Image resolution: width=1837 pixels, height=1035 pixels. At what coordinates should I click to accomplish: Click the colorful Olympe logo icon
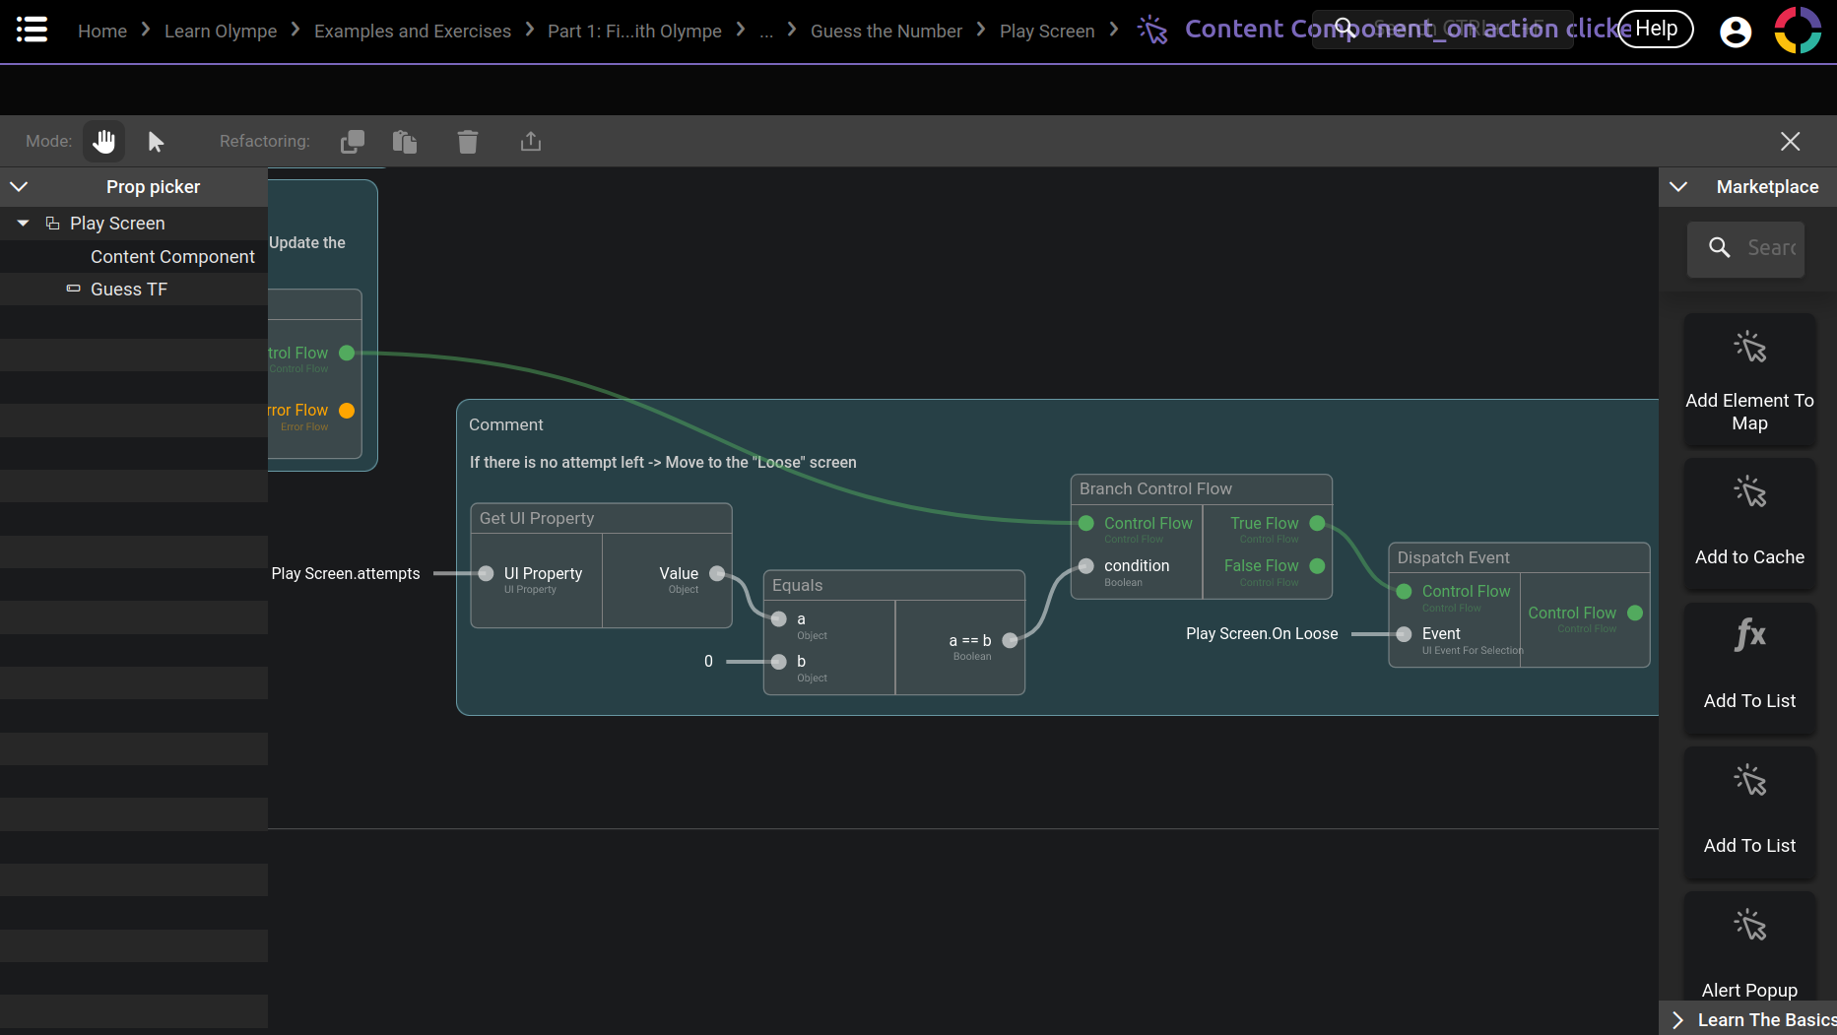click(x=1798, y=31)
